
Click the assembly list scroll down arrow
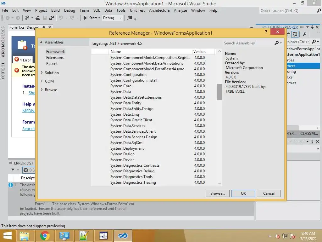click(219, 183)
